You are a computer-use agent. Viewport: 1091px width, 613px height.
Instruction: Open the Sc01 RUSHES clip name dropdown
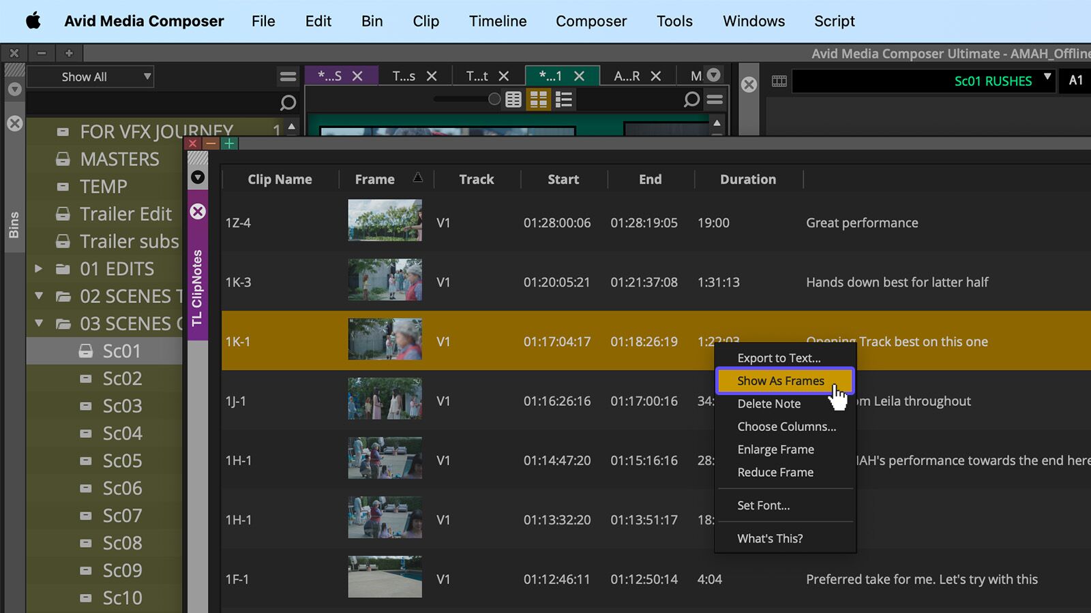point(1048,80)
